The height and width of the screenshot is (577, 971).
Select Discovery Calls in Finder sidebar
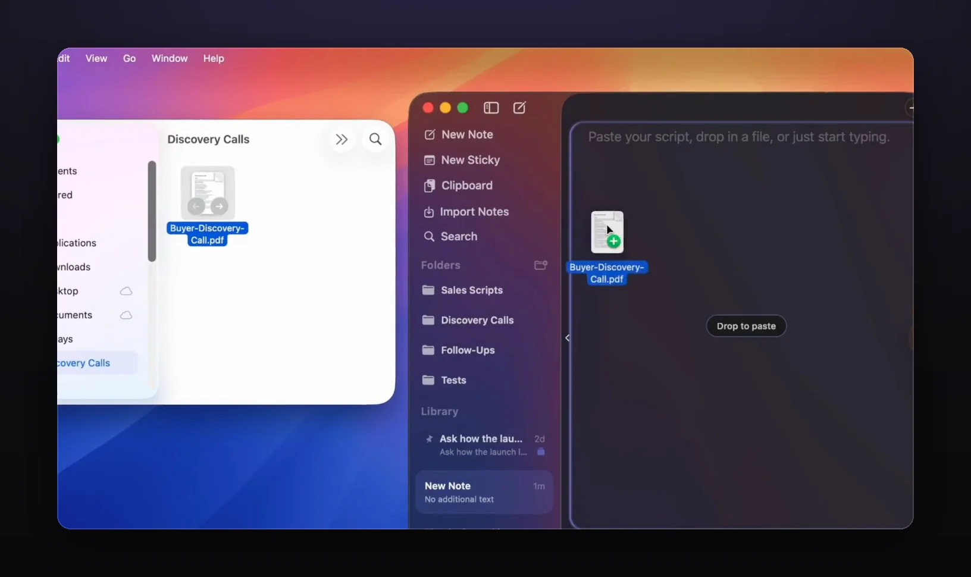point(98,363)
